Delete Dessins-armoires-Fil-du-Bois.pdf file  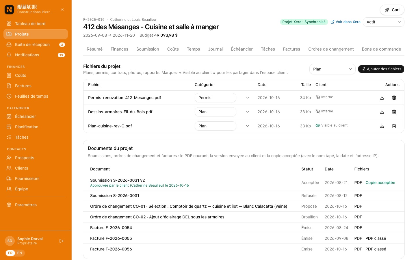coord(394,112)
